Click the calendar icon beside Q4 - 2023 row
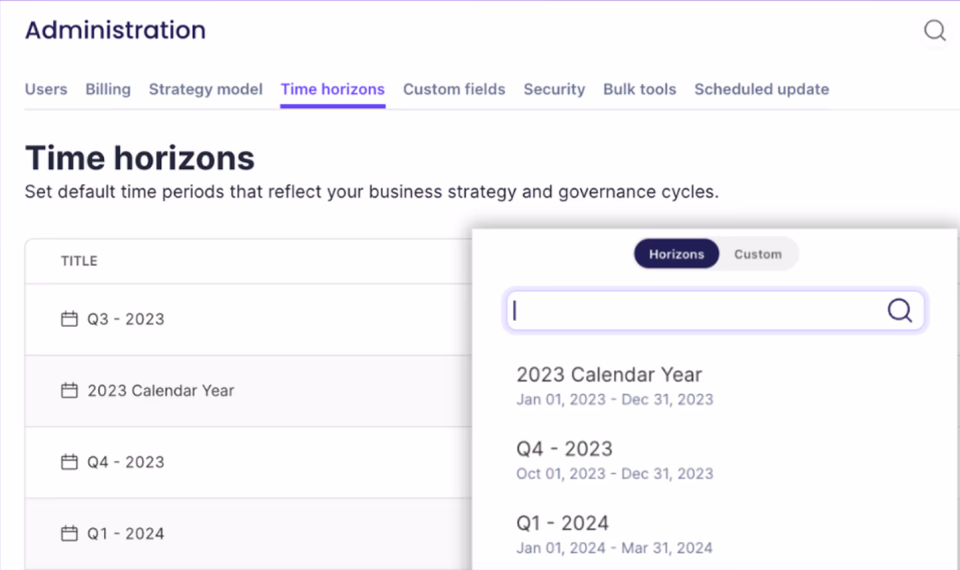 click(x=69, y=462)
